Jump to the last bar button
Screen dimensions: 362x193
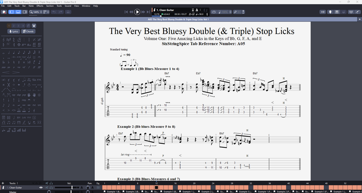(x=148, y=12)
